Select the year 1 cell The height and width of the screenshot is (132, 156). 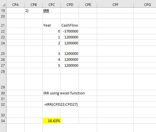(52, 37)
